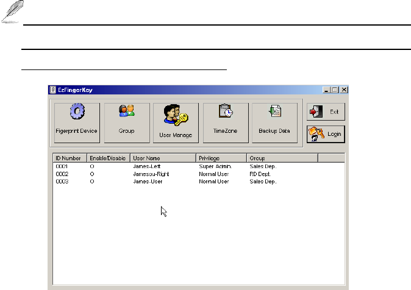Click the Group column header
411x290 pixels.
point(282,158)
